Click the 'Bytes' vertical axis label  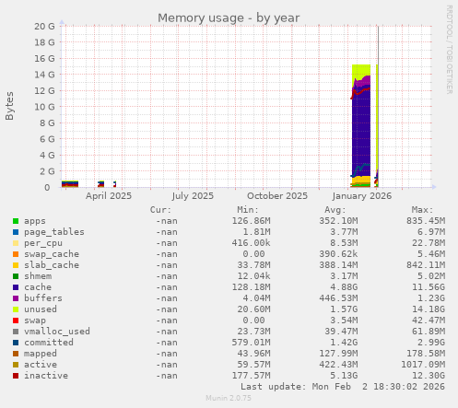(9, 106)
